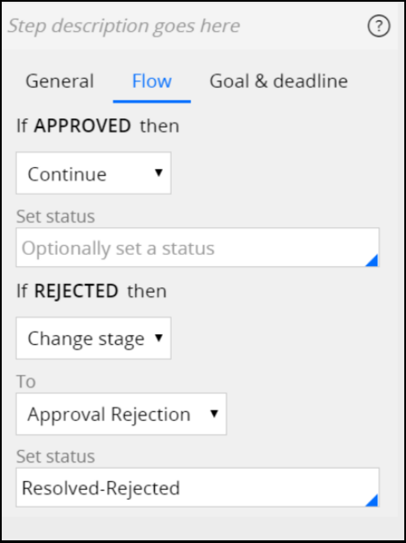Screen dimensions: 406x543
Task: Click Set status label above Resolved-Rejected
Action: tap(55, 457)
